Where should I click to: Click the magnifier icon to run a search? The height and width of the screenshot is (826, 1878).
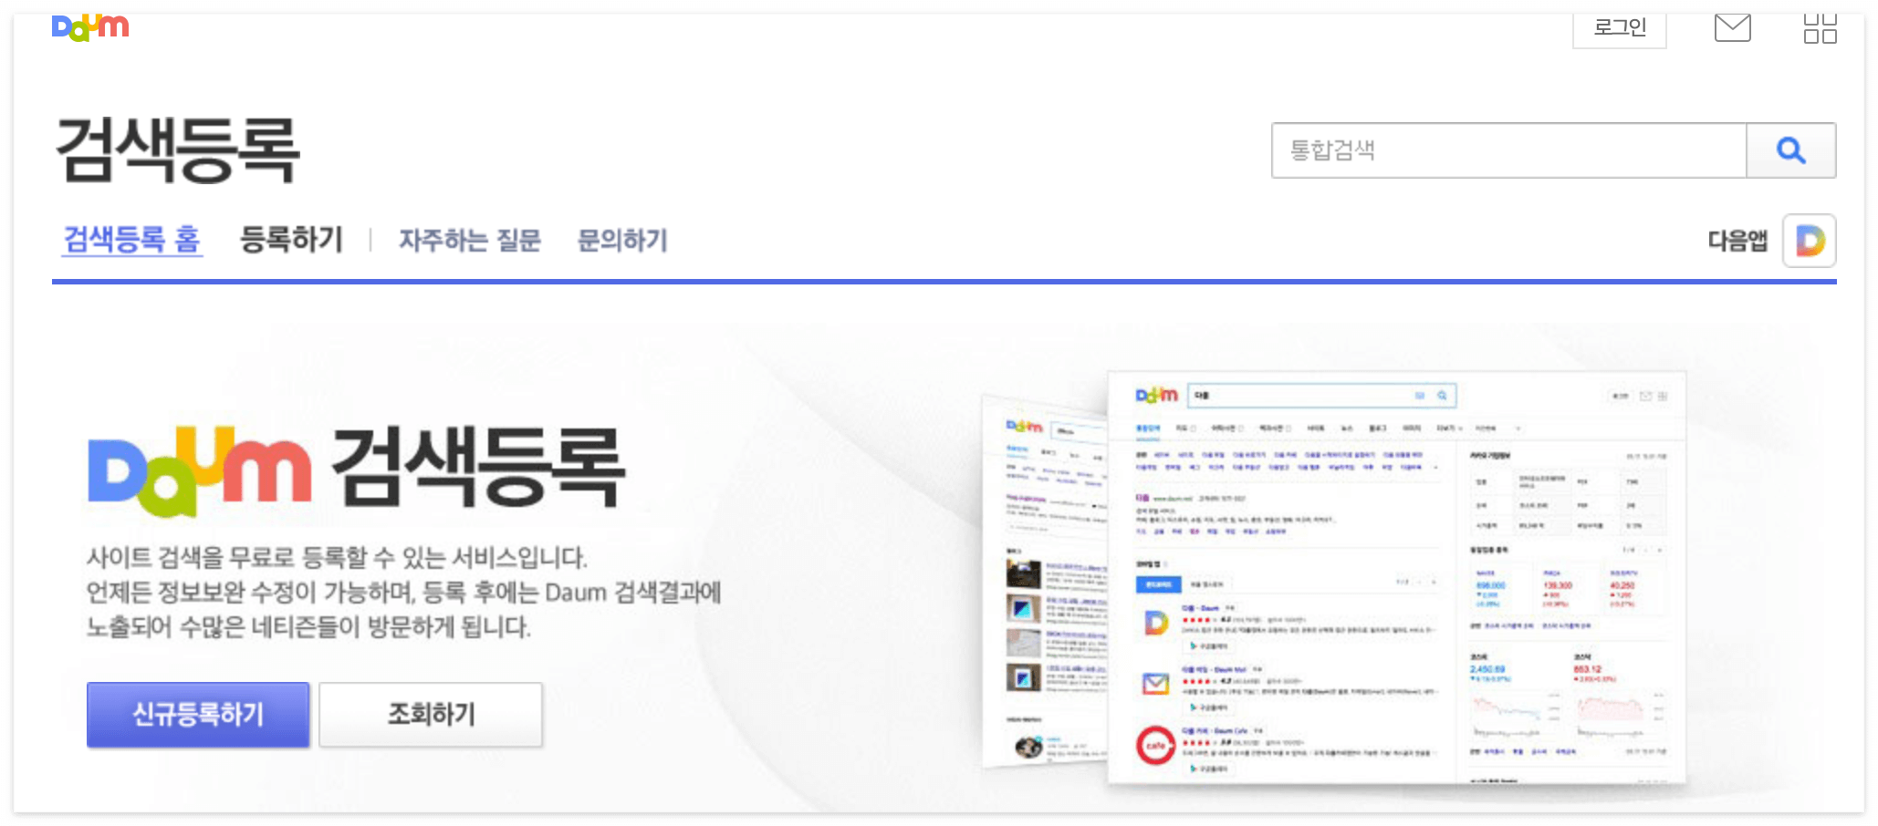1790,150
